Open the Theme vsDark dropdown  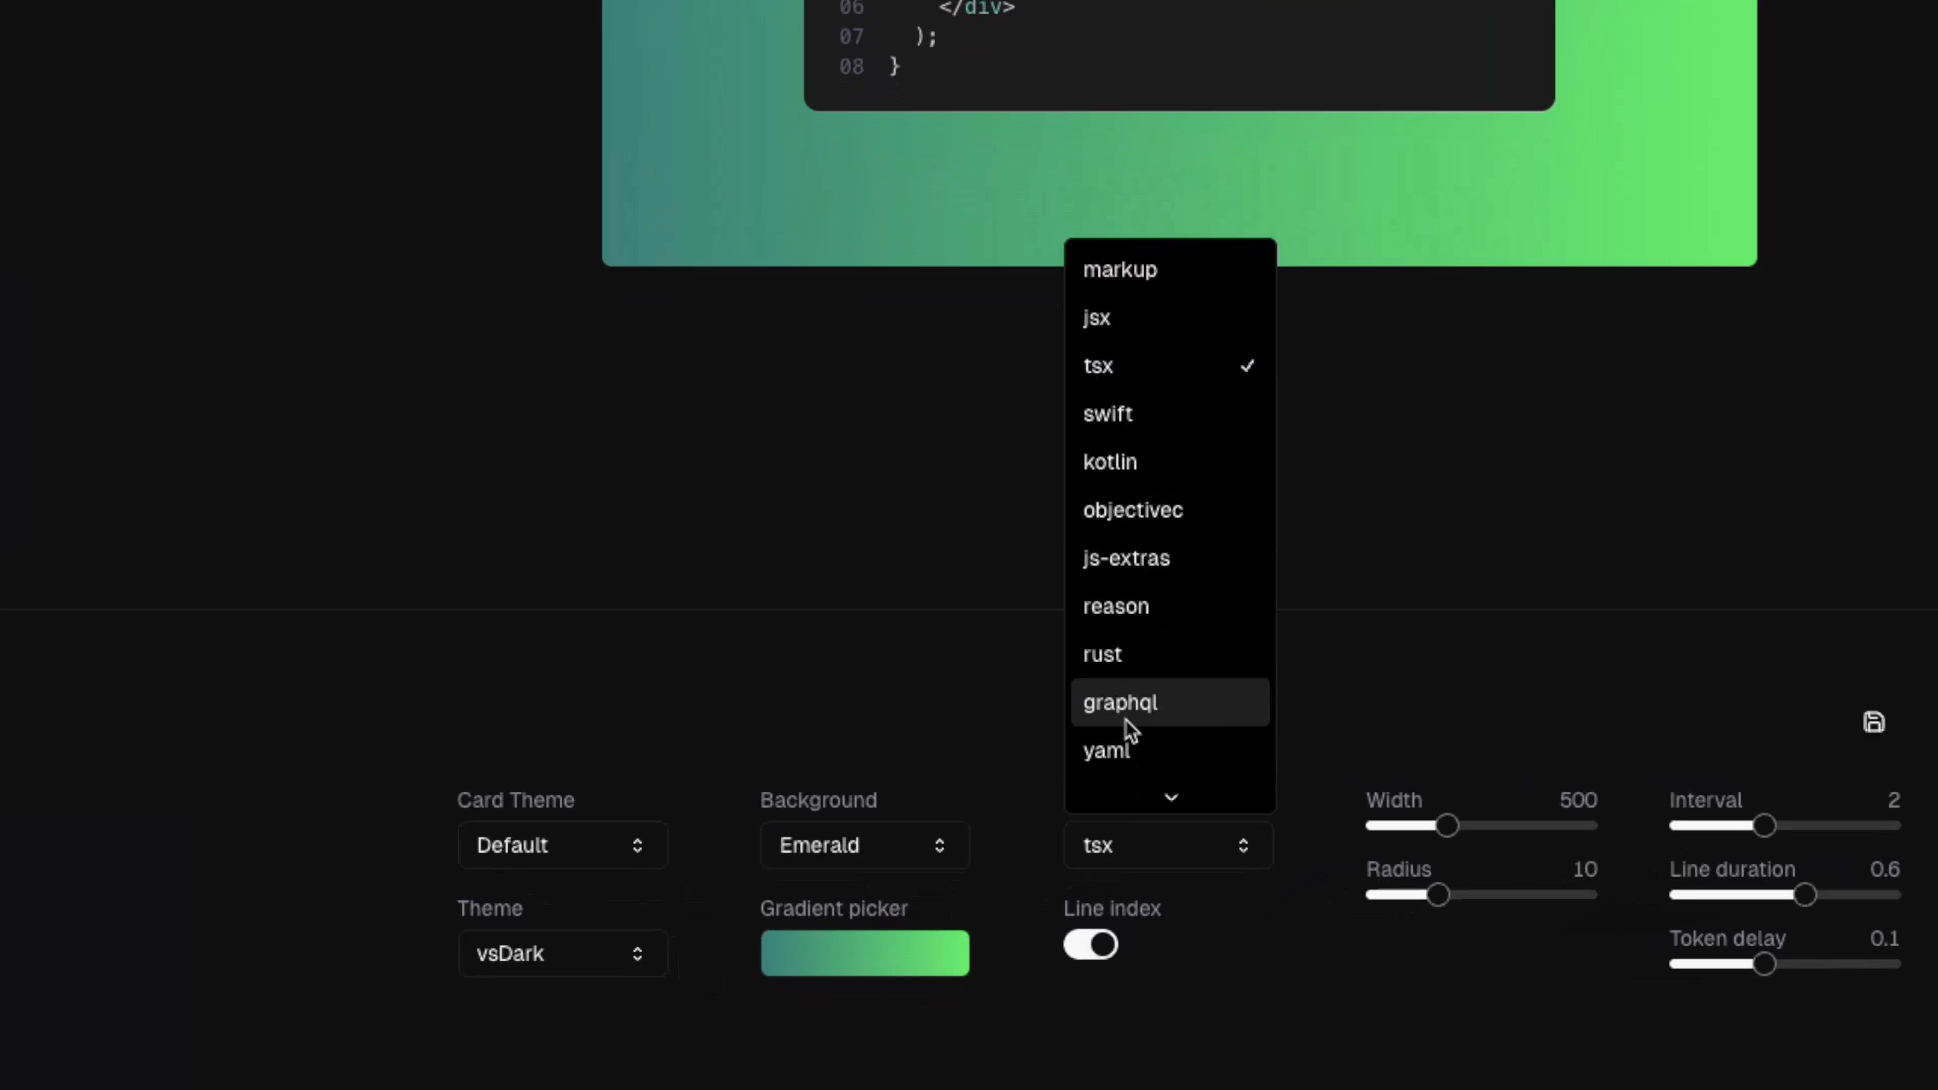(562, 953)
